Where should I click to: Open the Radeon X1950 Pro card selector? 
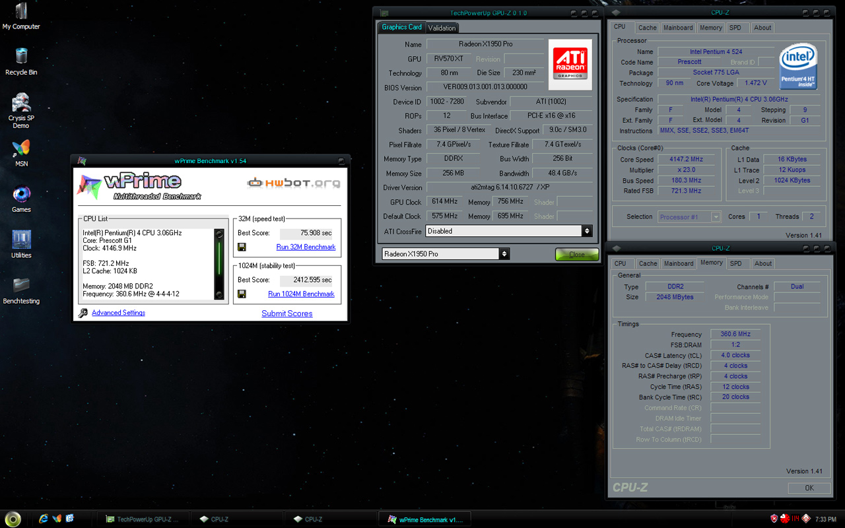point(446,253)
